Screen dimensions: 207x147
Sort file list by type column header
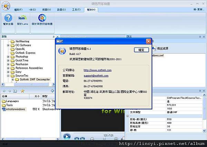point(48,96)
